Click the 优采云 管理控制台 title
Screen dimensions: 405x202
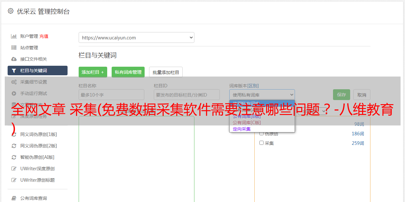(x=43, y=11)
